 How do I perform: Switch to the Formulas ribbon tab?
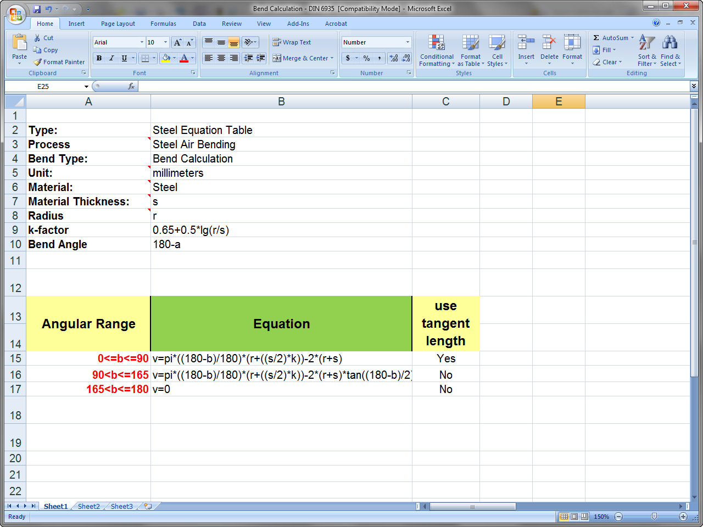point(163,24)
